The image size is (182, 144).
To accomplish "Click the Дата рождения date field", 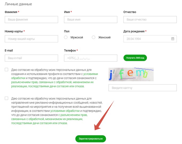I will click(x=150, y=39).
